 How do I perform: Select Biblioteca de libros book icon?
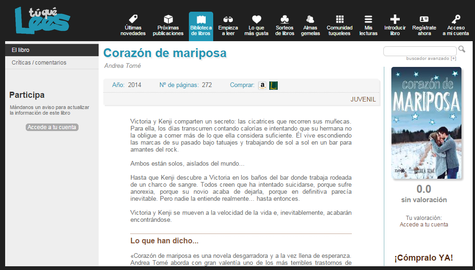pyautogui.click(x=201, y=20)
